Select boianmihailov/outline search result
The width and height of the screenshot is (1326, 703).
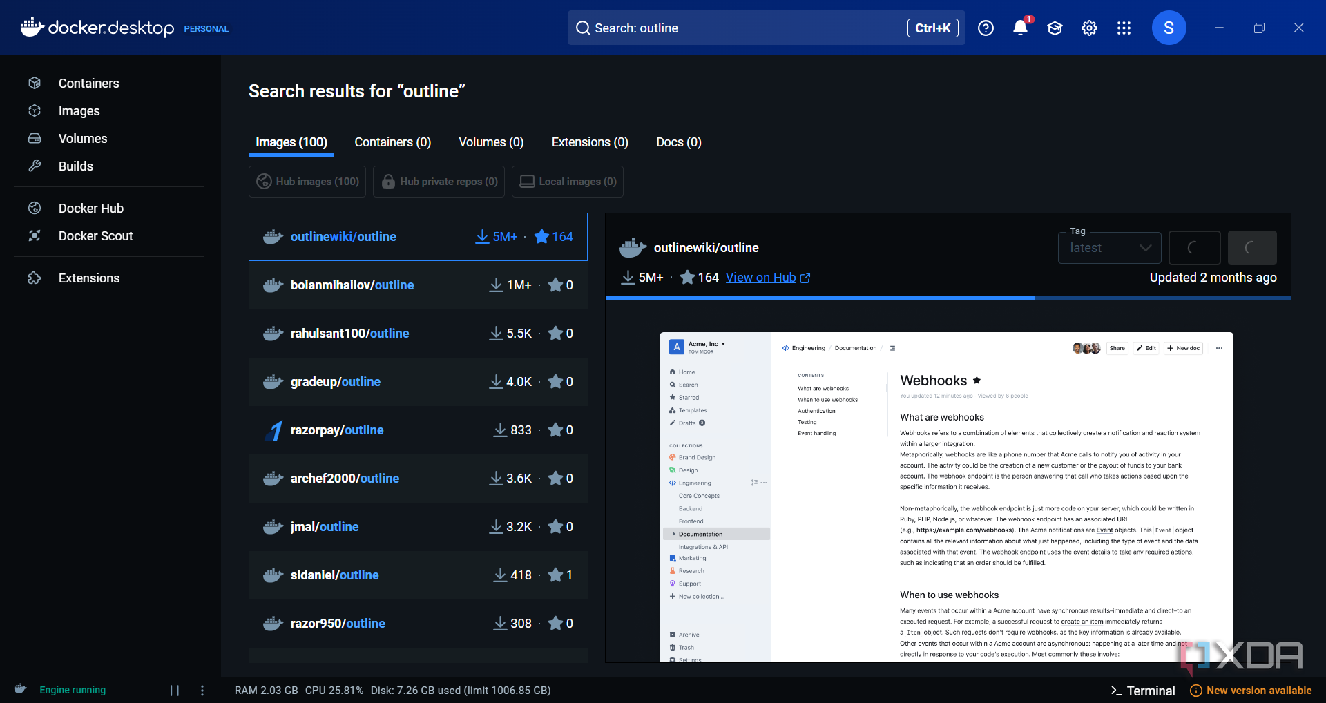(x=418, y=285)
